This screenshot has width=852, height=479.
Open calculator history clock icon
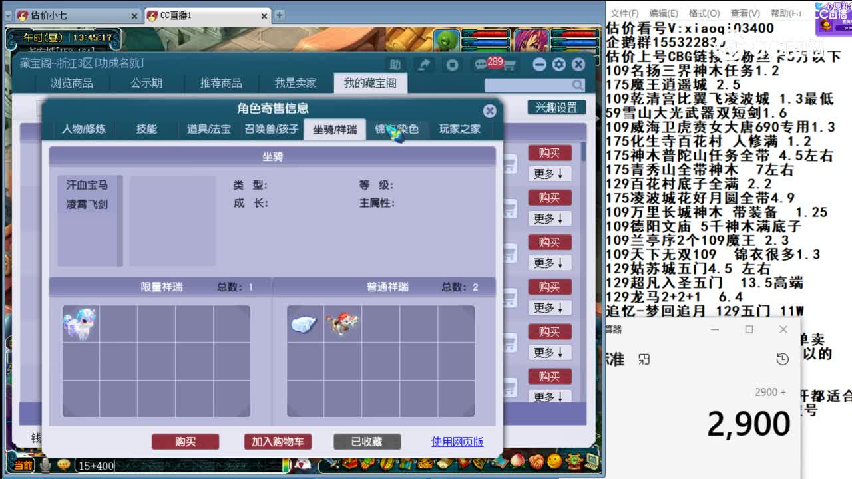[x=783, y=359]
